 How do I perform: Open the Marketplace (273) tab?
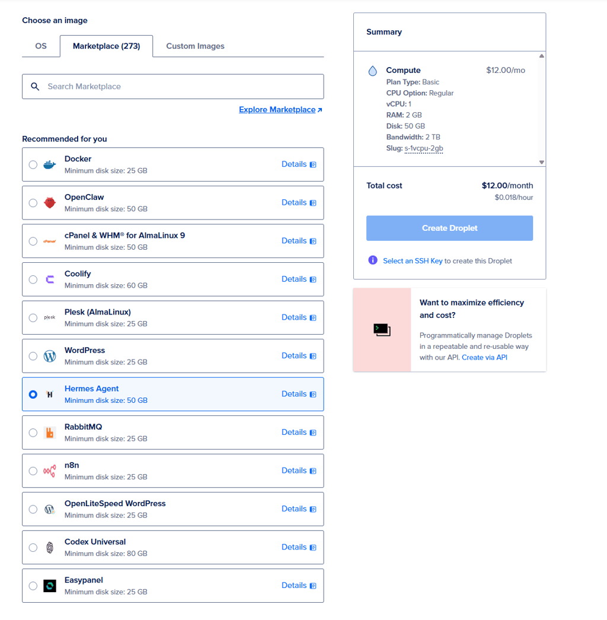click(x=106, y=46)
